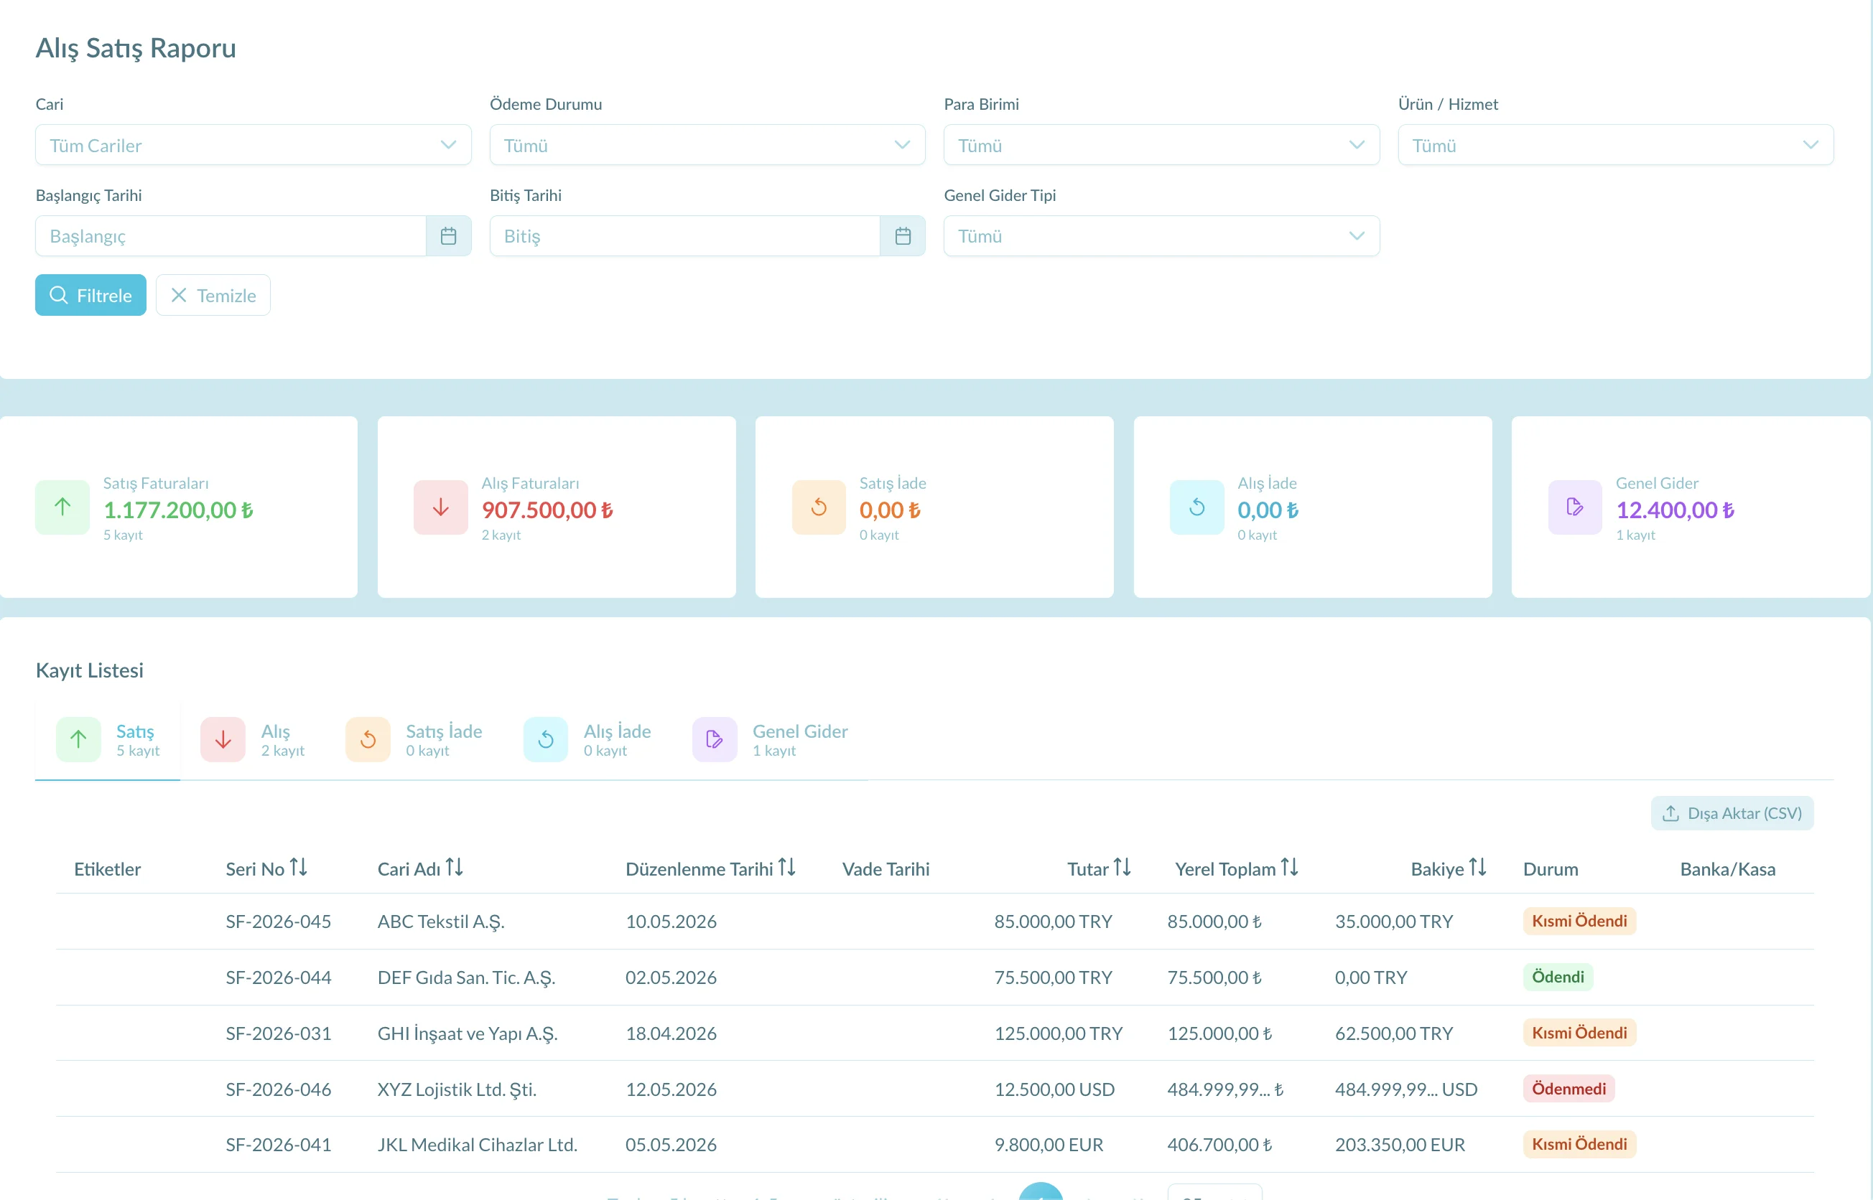
Task: Open the Başlangıç Tarihi calendar picker
Action: pos(448,236)
